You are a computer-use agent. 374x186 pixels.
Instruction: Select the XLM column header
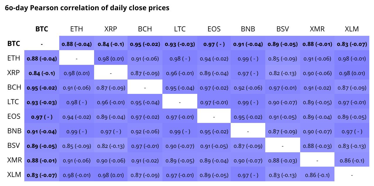352,29
